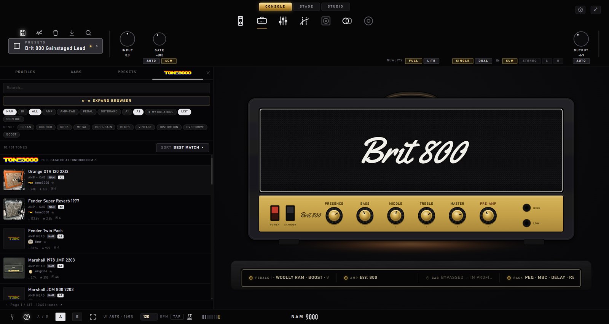This screenshot has width=609, height=324.
Task: Toggle the metronome icon
Action: 190,317
